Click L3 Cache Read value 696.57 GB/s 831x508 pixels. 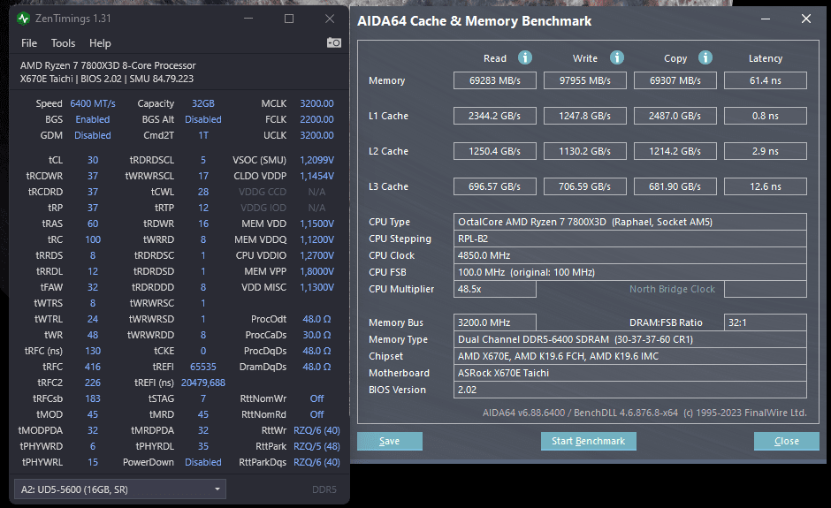click(495, 186)
